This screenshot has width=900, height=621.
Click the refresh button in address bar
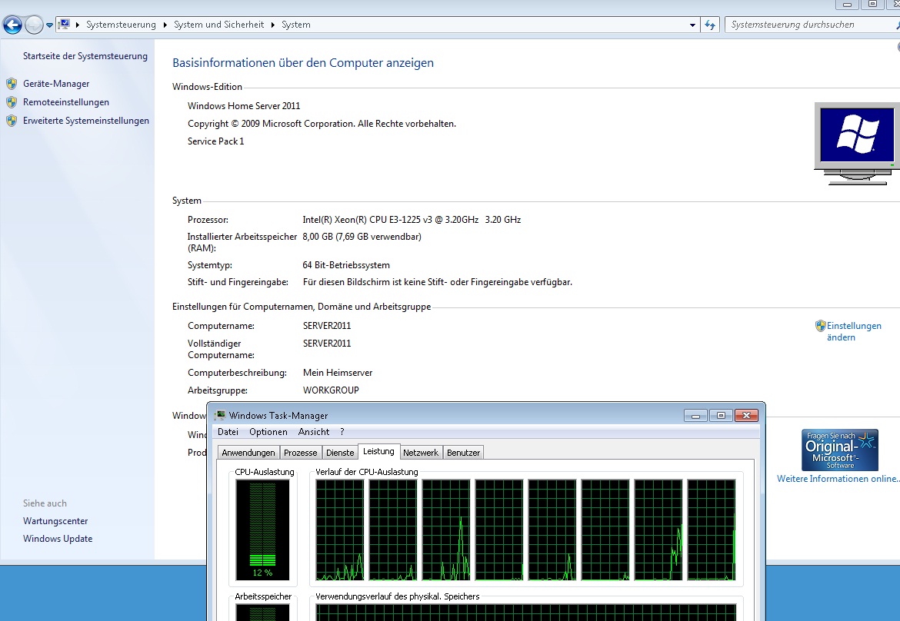[710, 25]
